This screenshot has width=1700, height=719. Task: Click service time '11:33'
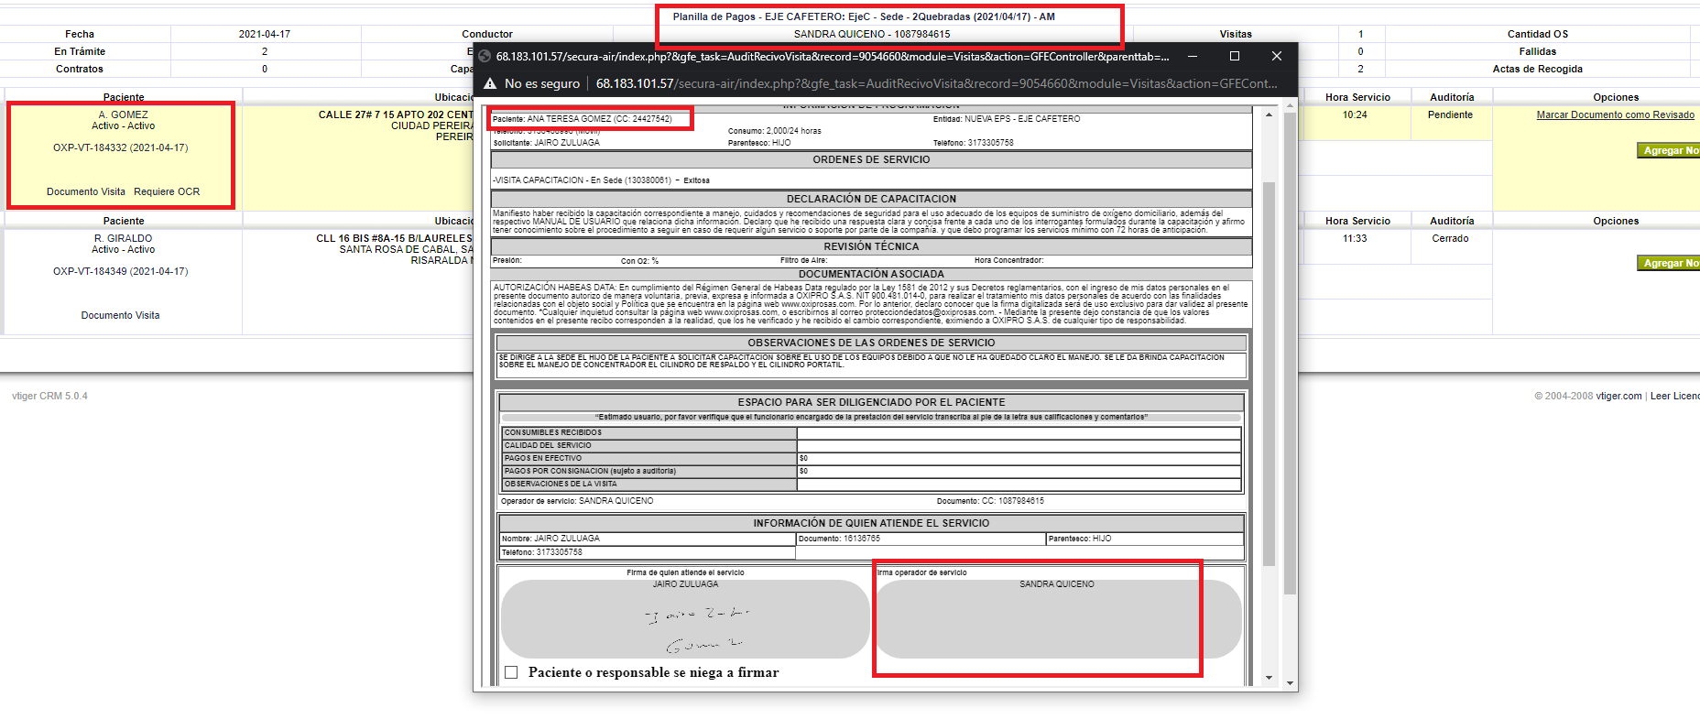pyautogui.click(x=1355, y=238)
